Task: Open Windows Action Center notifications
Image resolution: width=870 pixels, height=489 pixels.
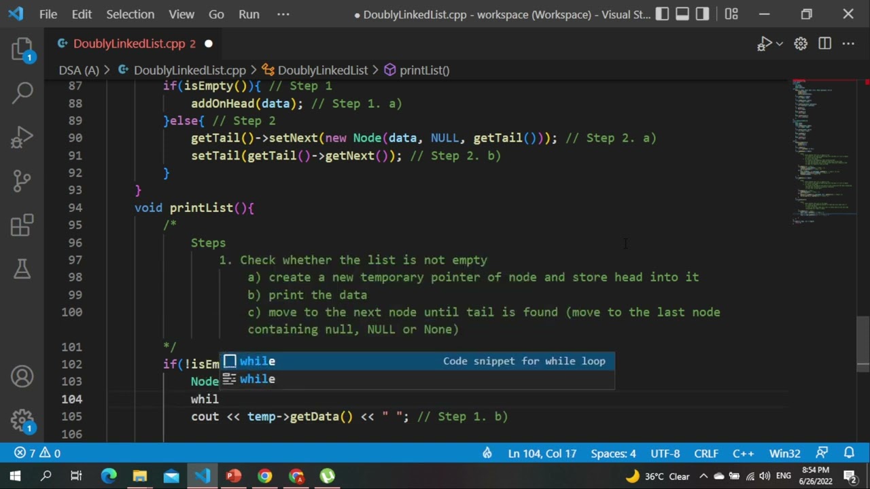Action: click(x=850, y=476)
